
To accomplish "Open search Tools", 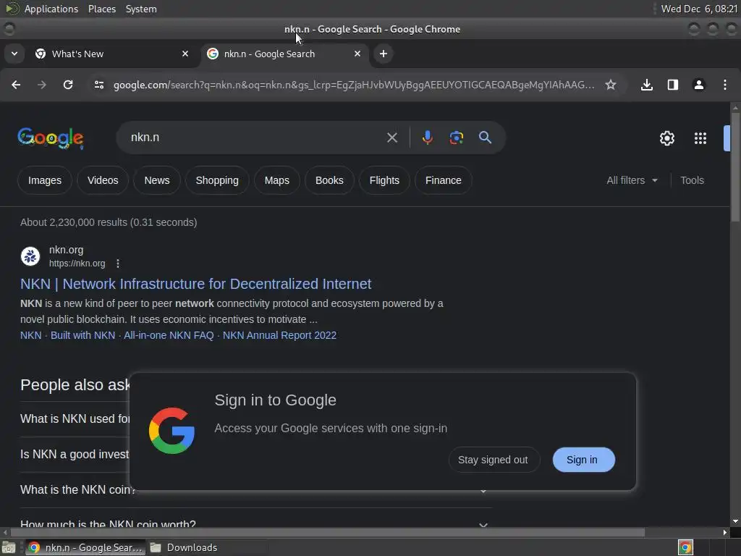I will click(x=692, y=180).
